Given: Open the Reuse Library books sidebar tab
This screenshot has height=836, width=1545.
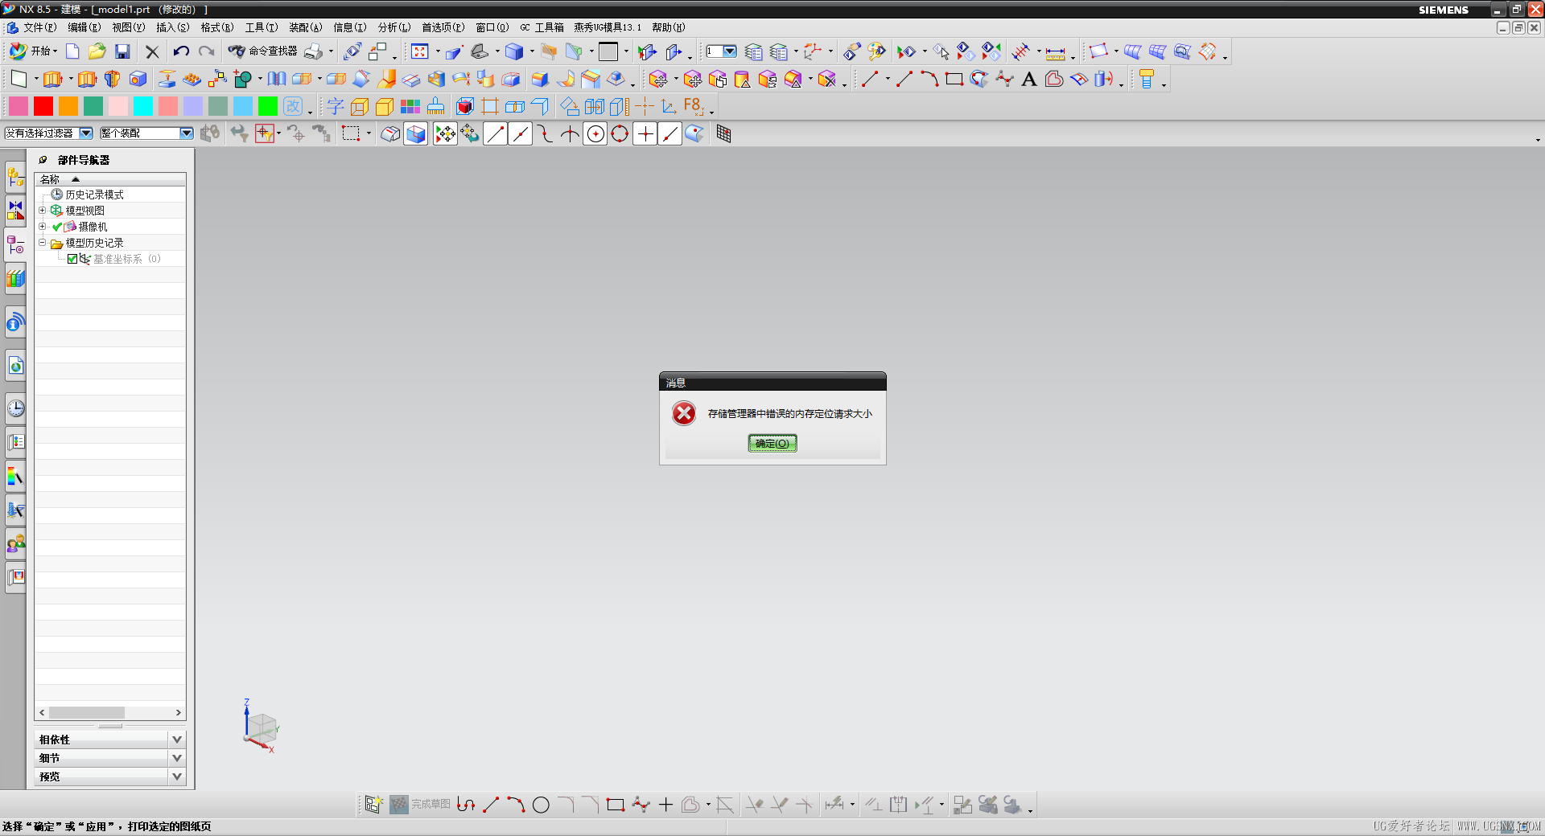Looking at the screenshot, I should pos(15,279).
